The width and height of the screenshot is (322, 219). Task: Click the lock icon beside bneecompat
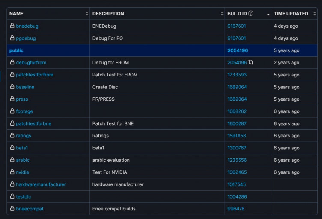click(12, 209)
